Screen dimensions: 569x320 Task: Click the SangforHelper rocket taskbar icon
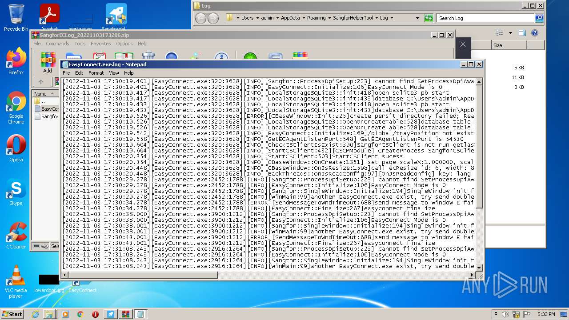(110, 314)
